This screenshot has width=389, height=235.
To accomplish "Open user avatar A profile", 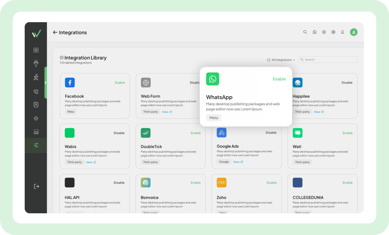I will click(x=353, y=32).
